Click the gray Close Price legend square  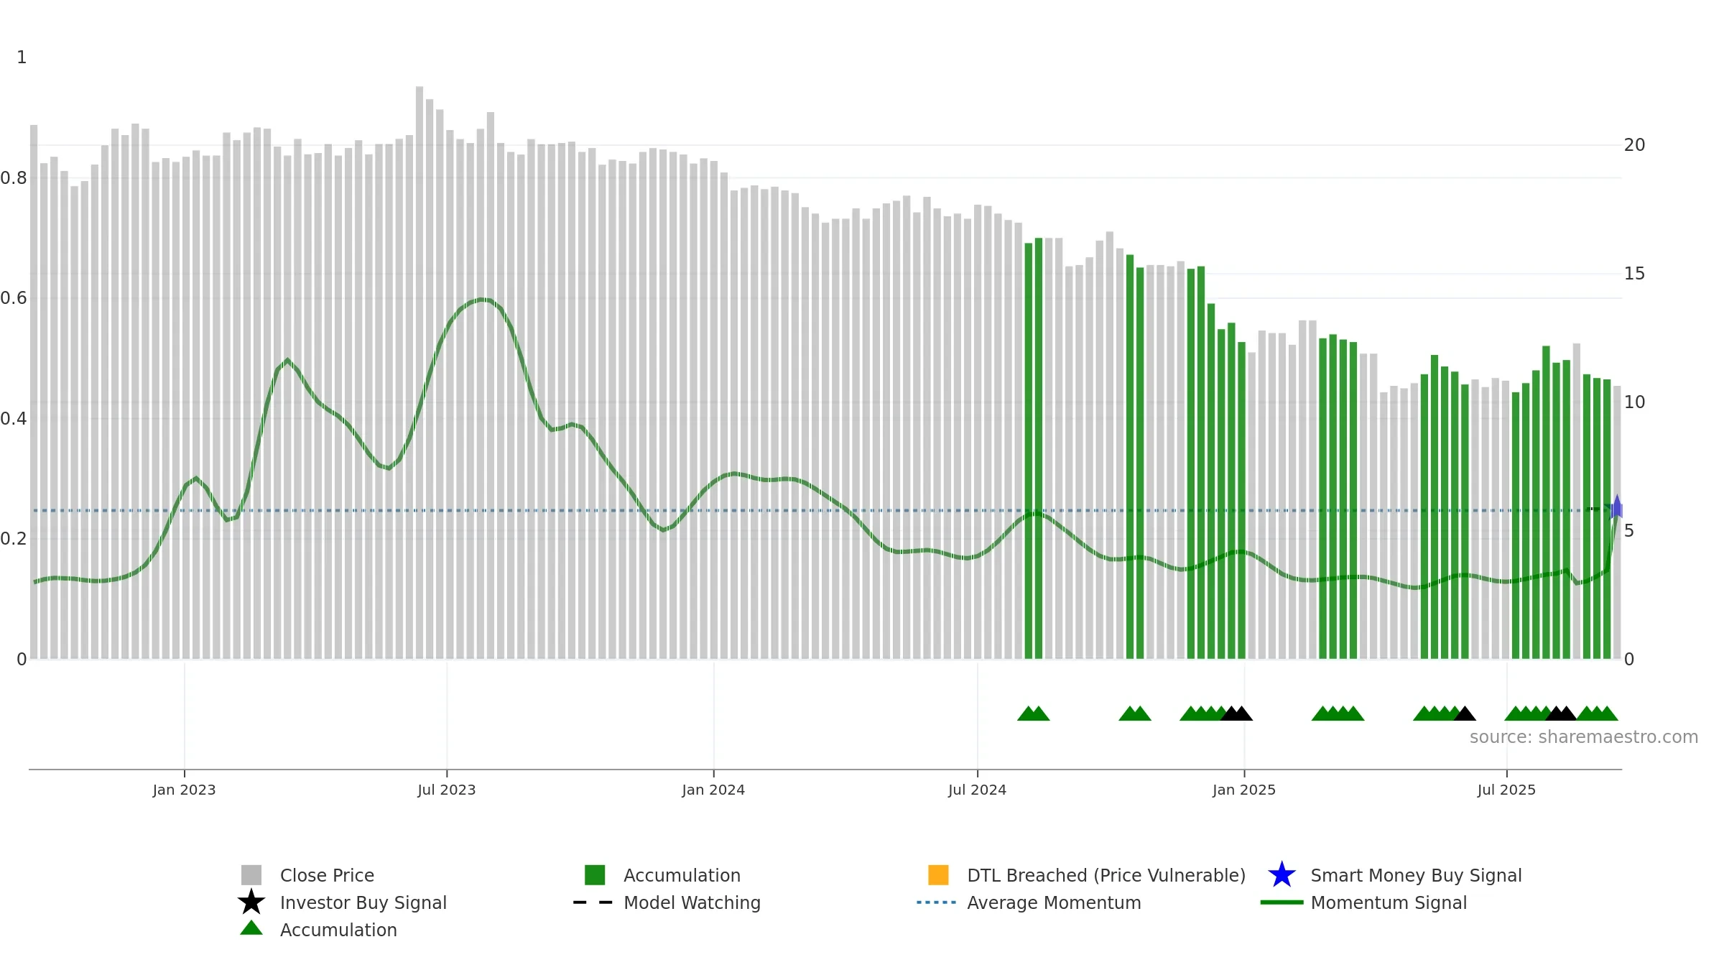pos(251,875)
